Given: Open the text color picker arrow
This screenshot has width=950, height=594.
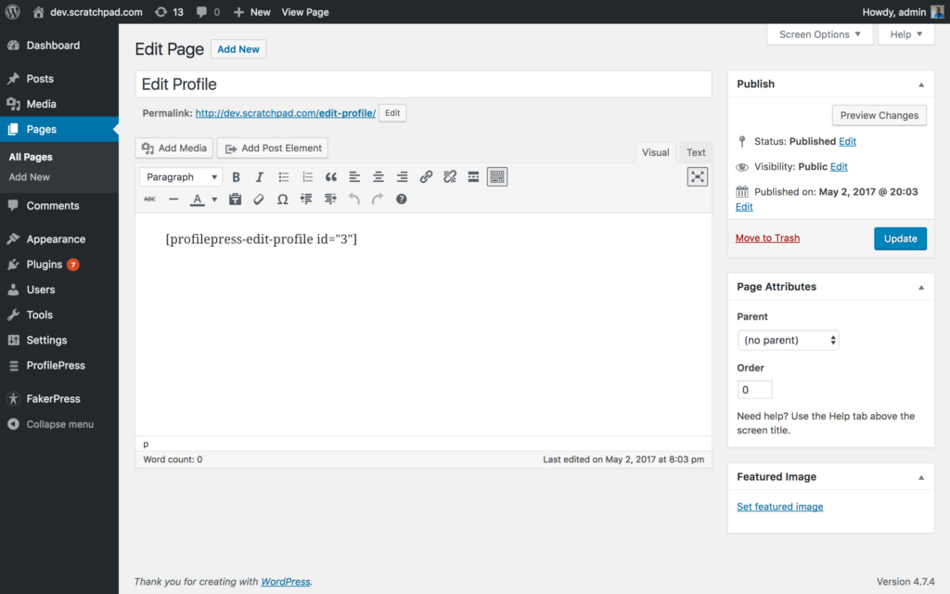Looking at the screenshot, I should pyautogui.click(x=214, y=199).
